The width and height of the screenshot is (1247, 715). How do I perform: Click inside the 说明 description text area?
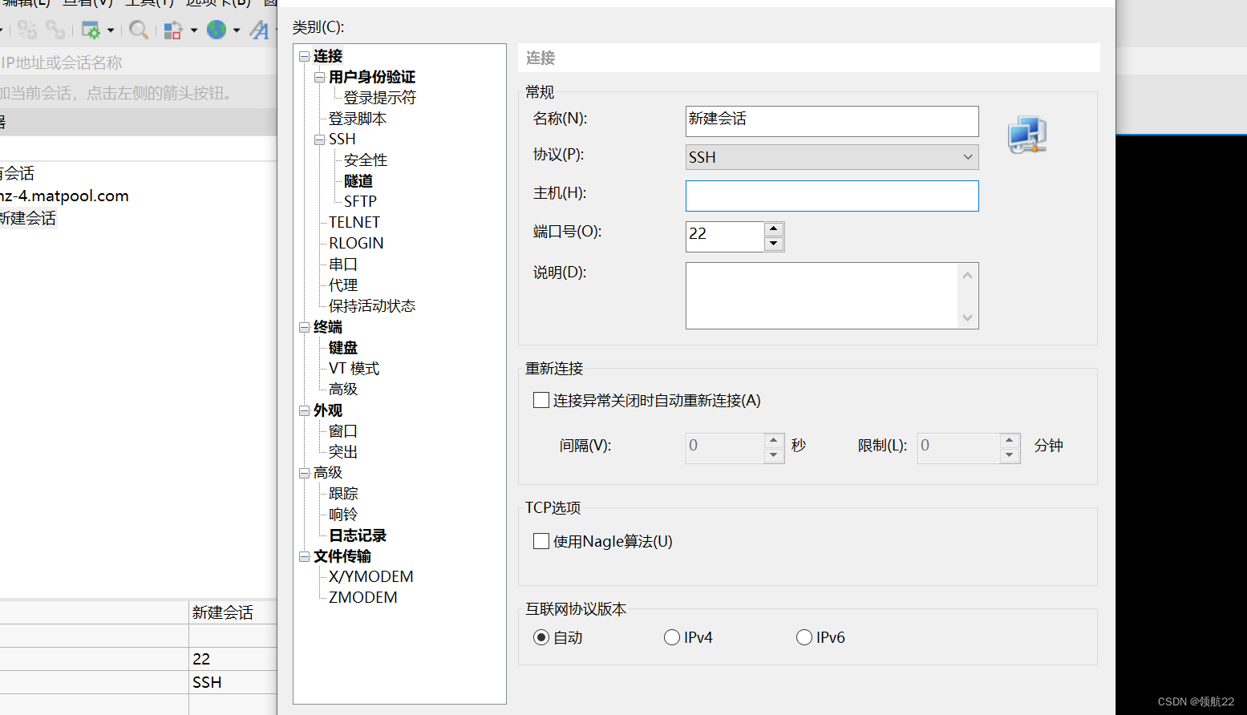tap(823, 296)
